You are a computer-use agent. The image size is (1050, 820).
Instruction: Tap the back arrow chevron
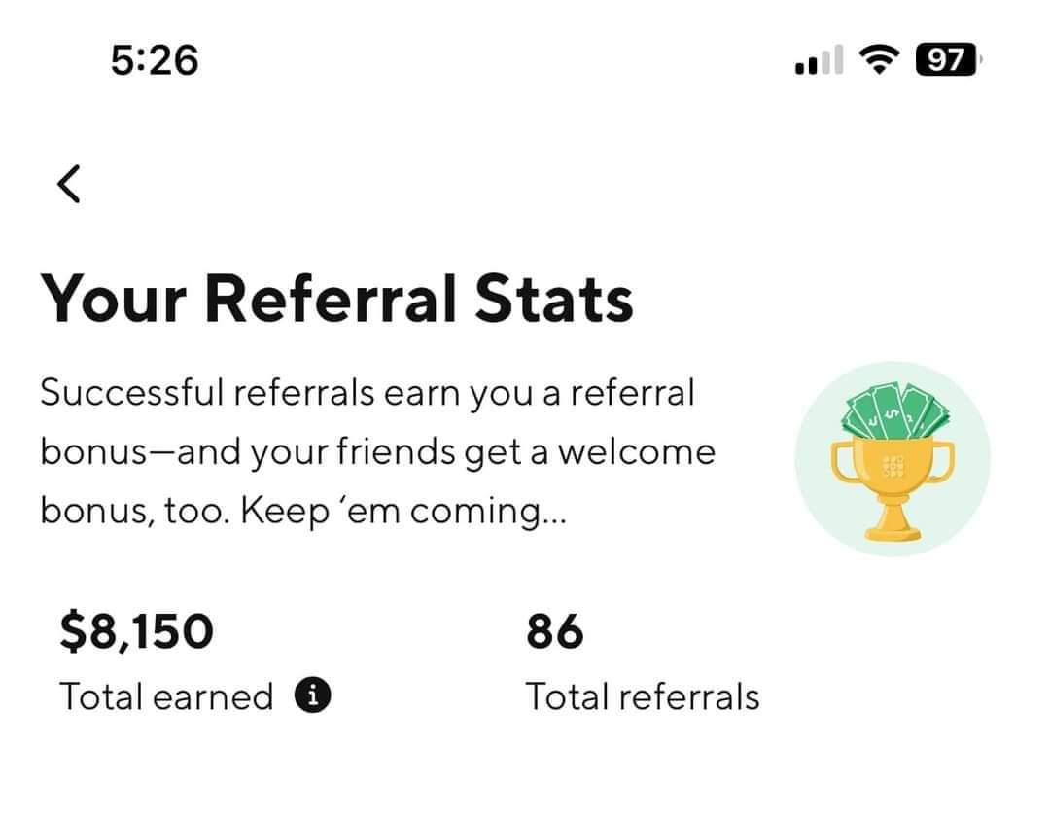tap(69, 184)
